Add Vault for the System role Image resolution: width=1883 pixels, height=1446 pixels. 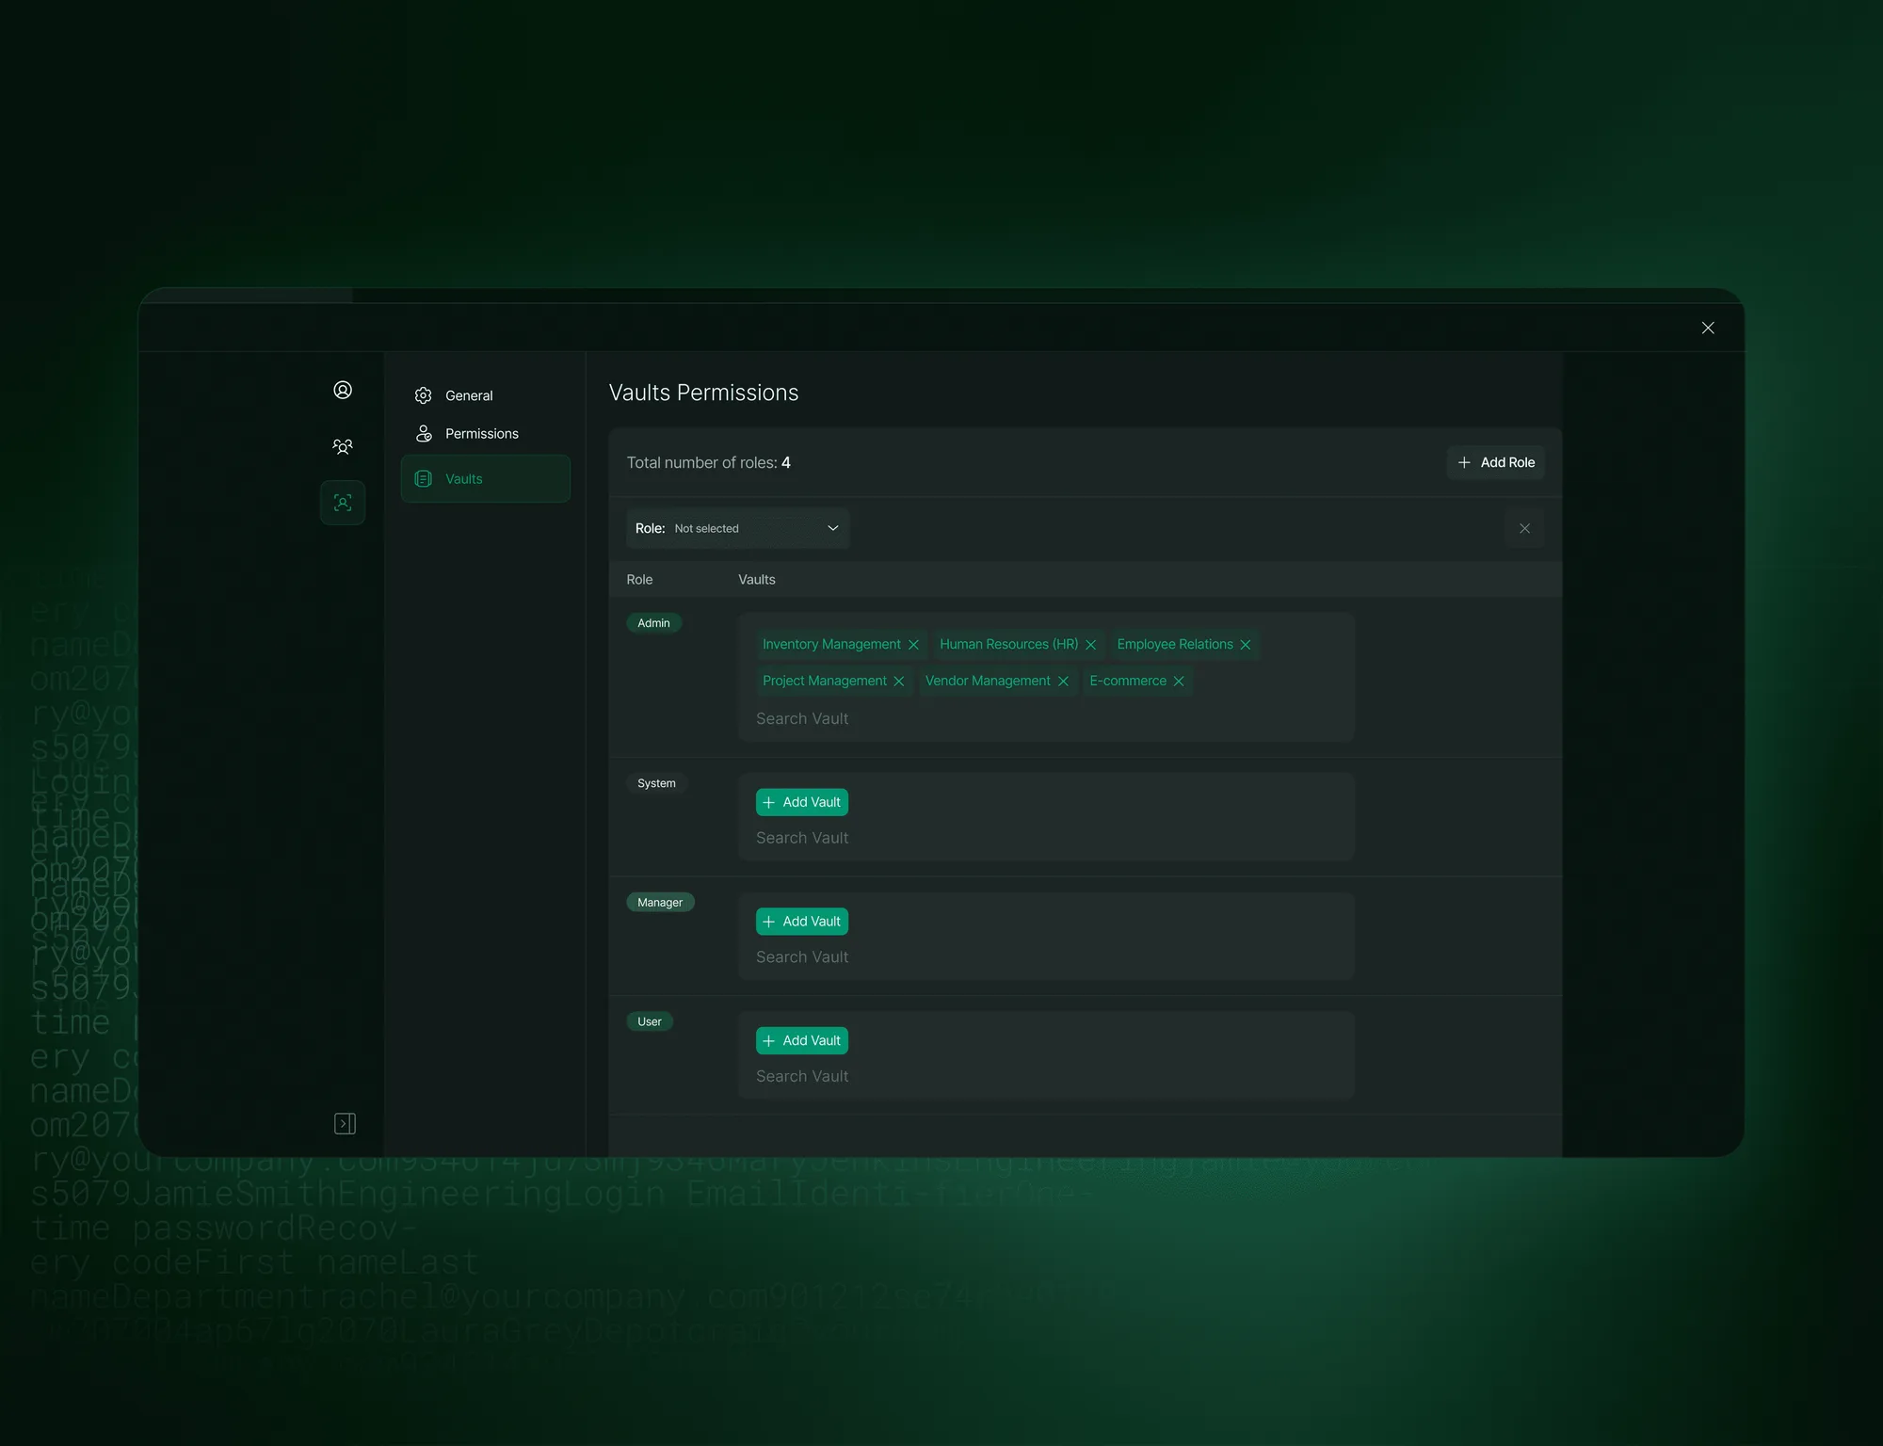(801, 802)
